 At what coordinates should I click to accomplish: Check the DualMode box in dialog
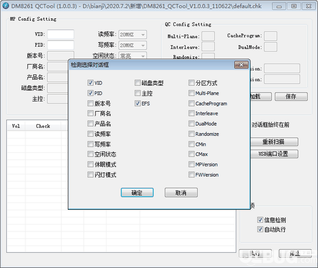click(191, 123)
